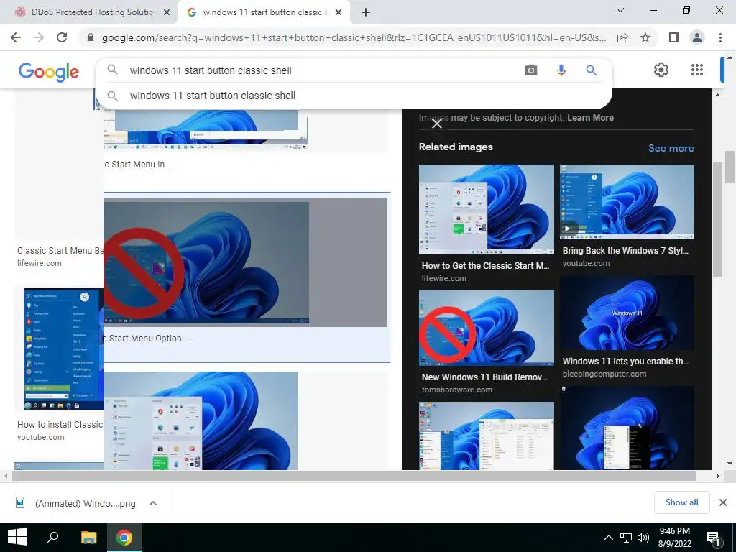Expand download item options chevron
Viewport: 736px width, 552px height.
click(153, 503)
